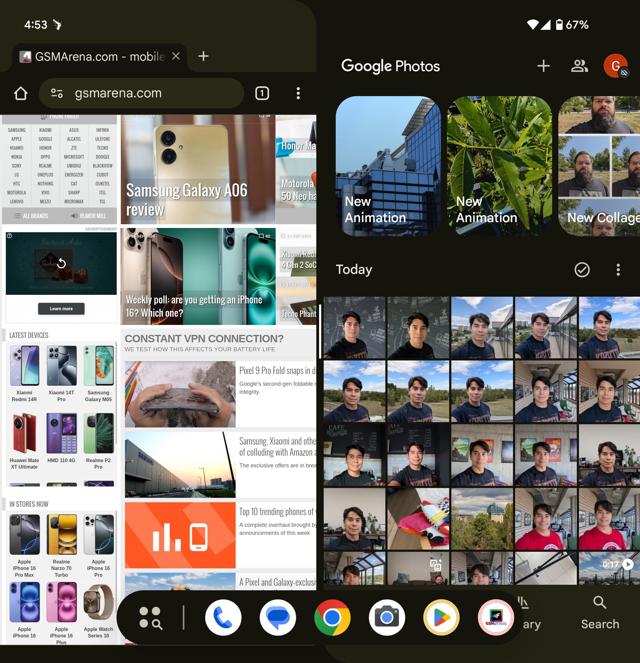Image resolution: width=640 pixels, height=663 pixels.
Task: Open Chrome tab switcher showing 1 tab
Action: (x=262, y=93)
